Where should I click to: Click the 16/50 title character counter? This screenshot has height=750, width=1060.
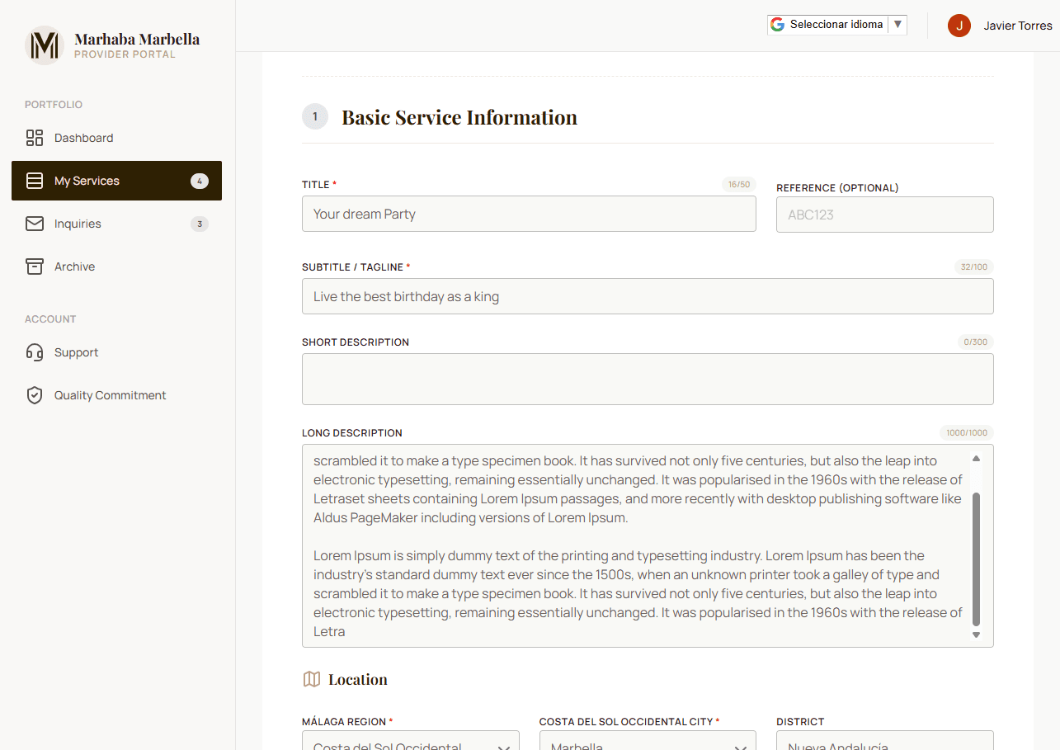pos(738,185)
